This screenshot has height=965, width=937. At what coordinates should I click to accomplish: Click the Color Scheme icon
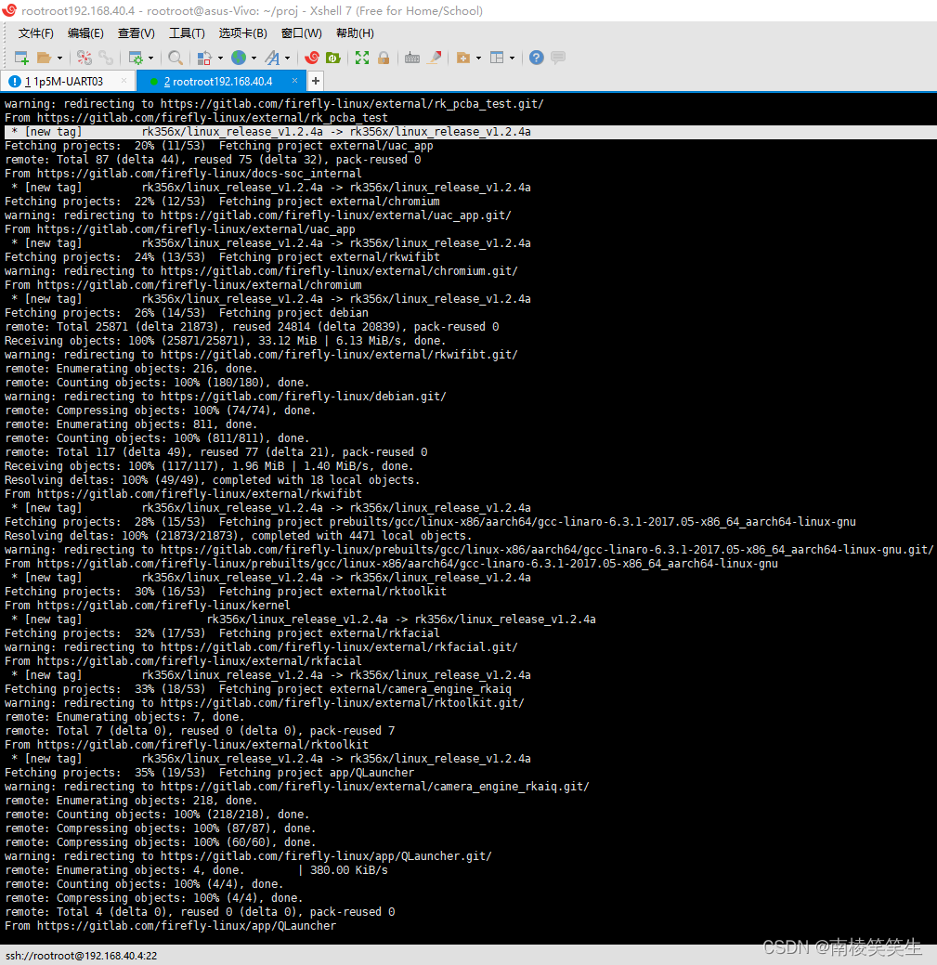coord(204,58)
